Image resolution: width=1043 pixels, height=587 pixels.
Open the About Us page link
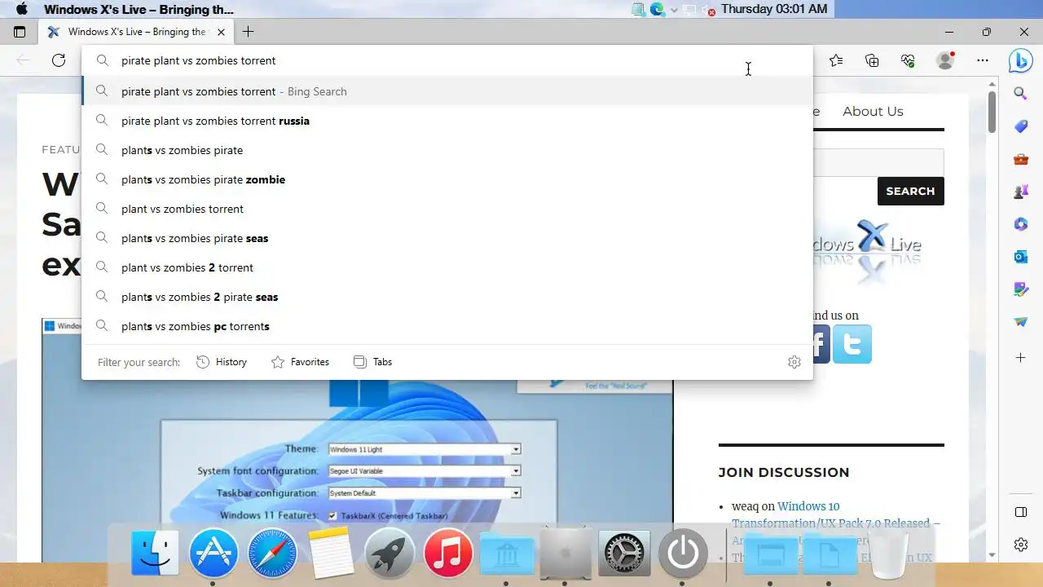tap(873, 111)
